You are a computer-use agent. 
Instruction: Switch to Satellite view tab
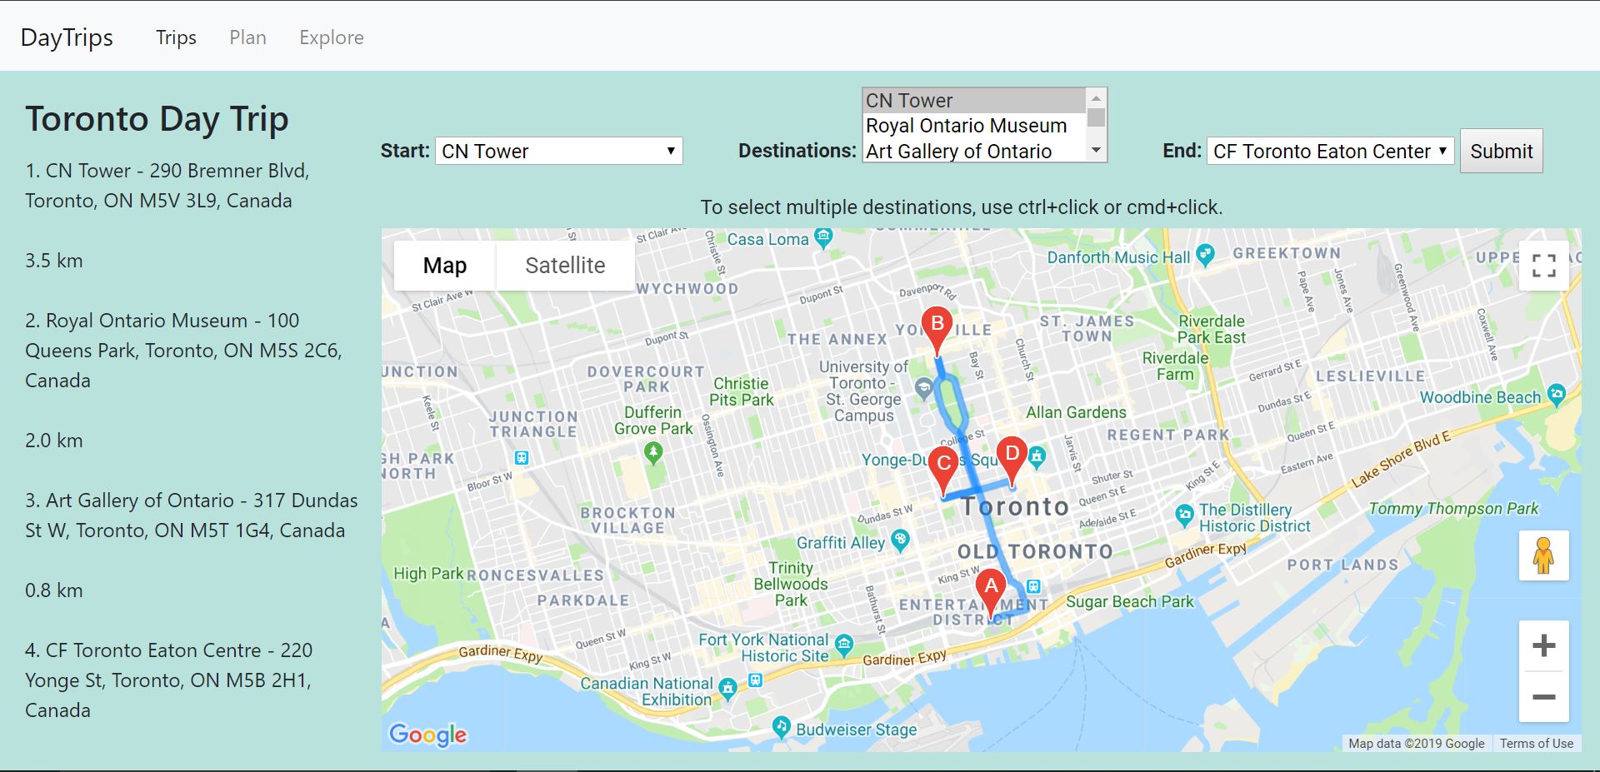coord(565,266)
